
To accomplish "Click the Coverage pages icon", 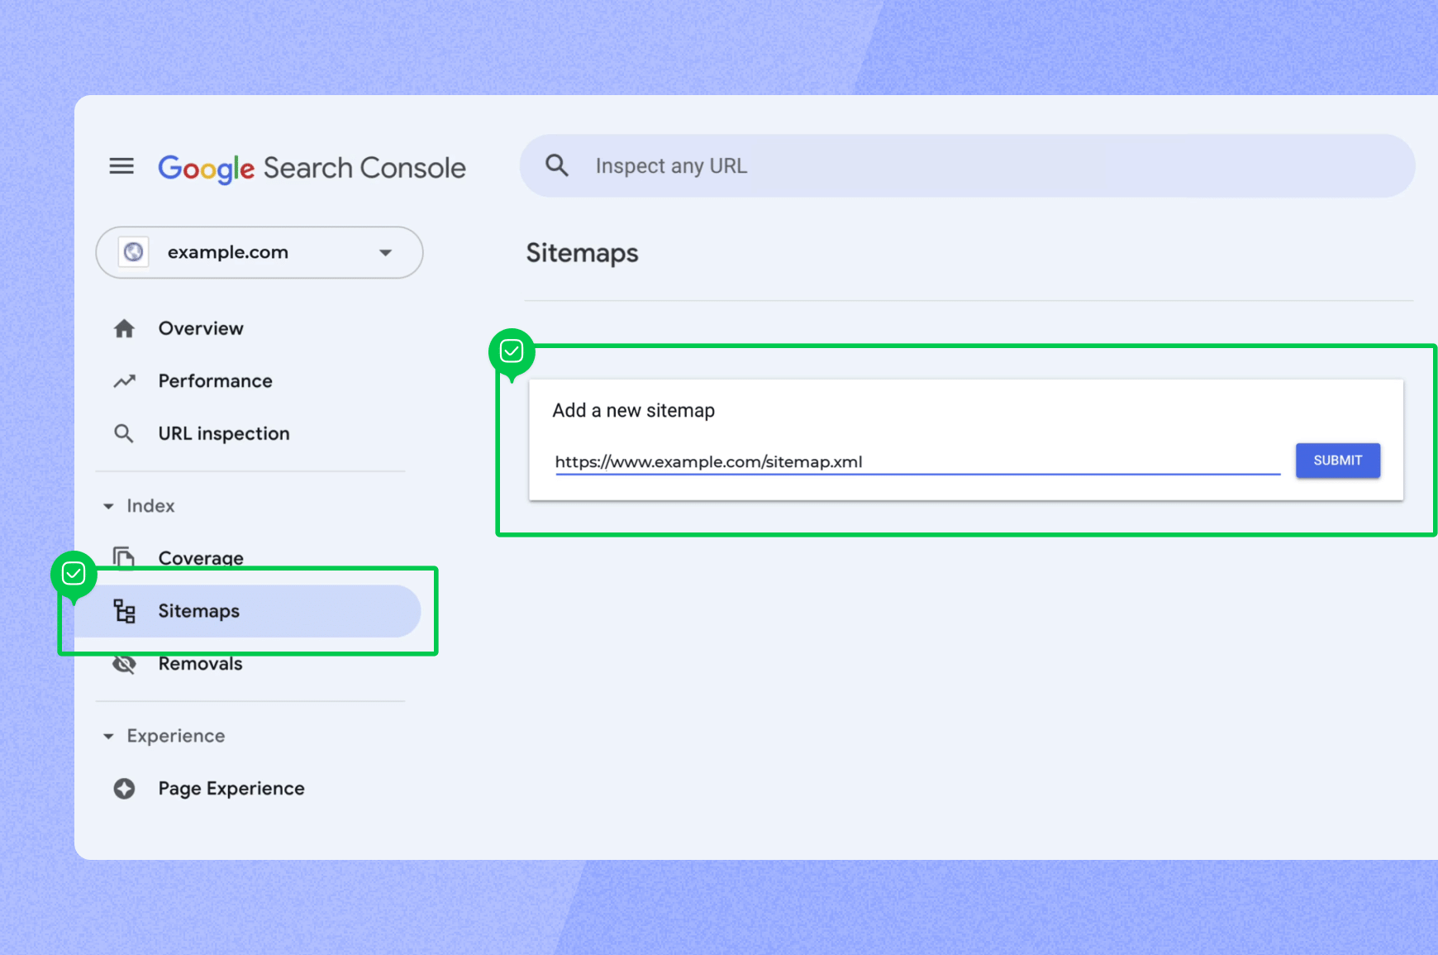I will [x=124, y=558].
